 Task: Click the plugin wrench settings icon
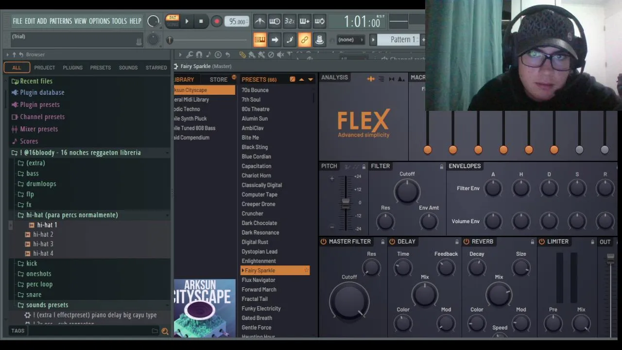click(x=190, y=55)
